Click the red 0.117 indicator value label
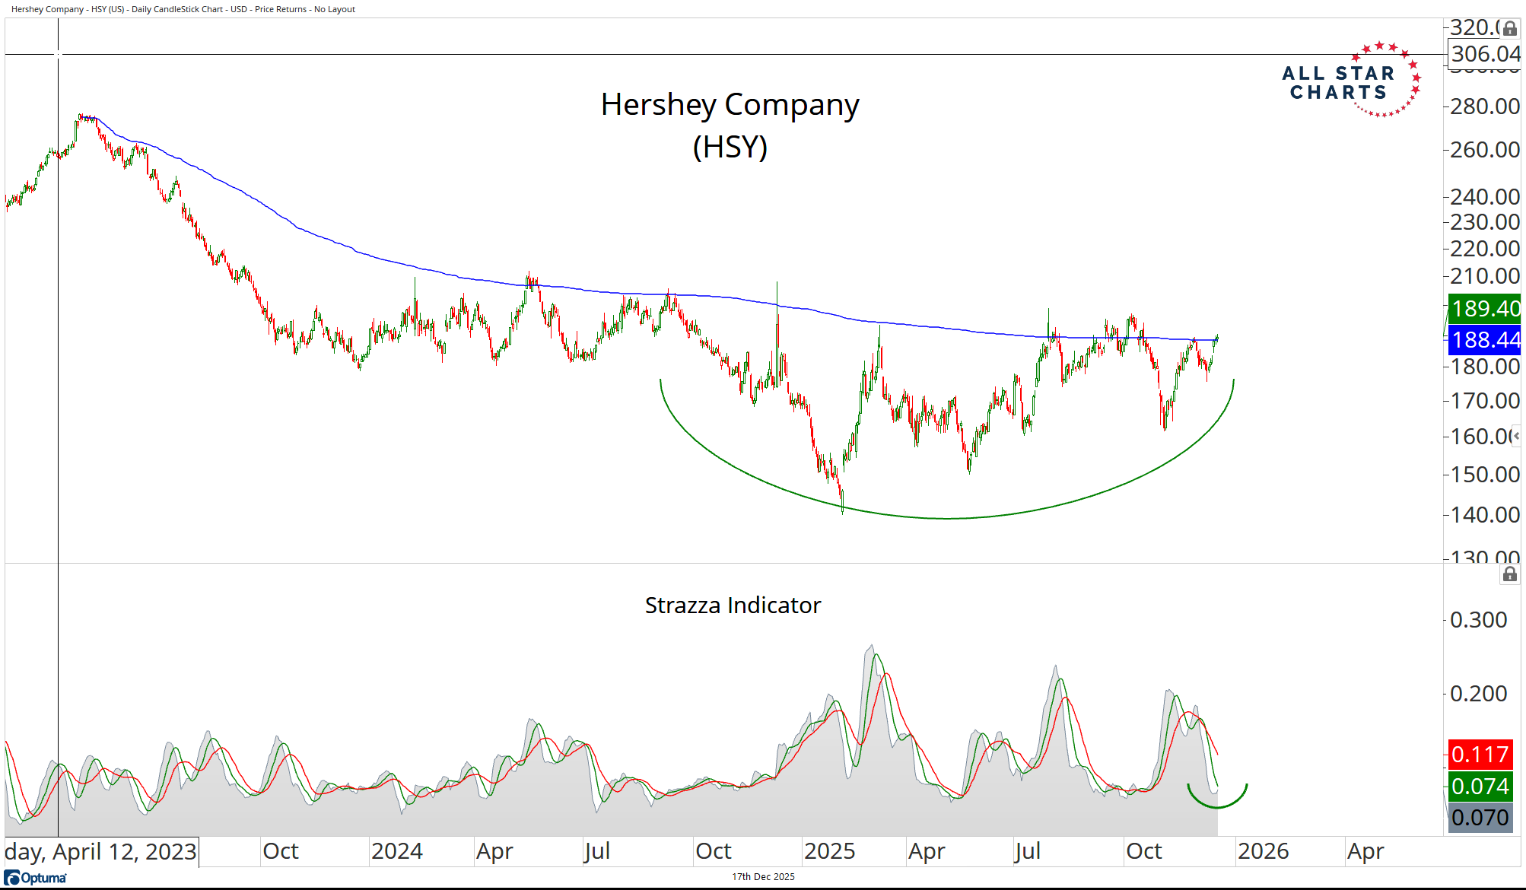Image resolution: width=1526 pixels, height=890 pixels. point(1480,755)
